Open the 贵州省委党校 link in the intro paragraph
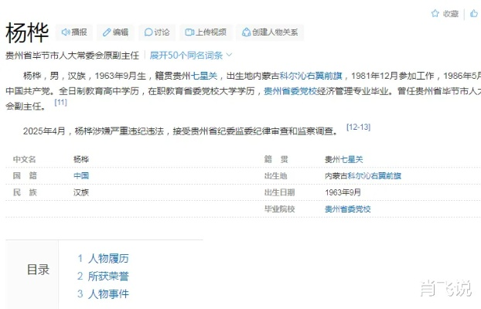 pos(290,91)
